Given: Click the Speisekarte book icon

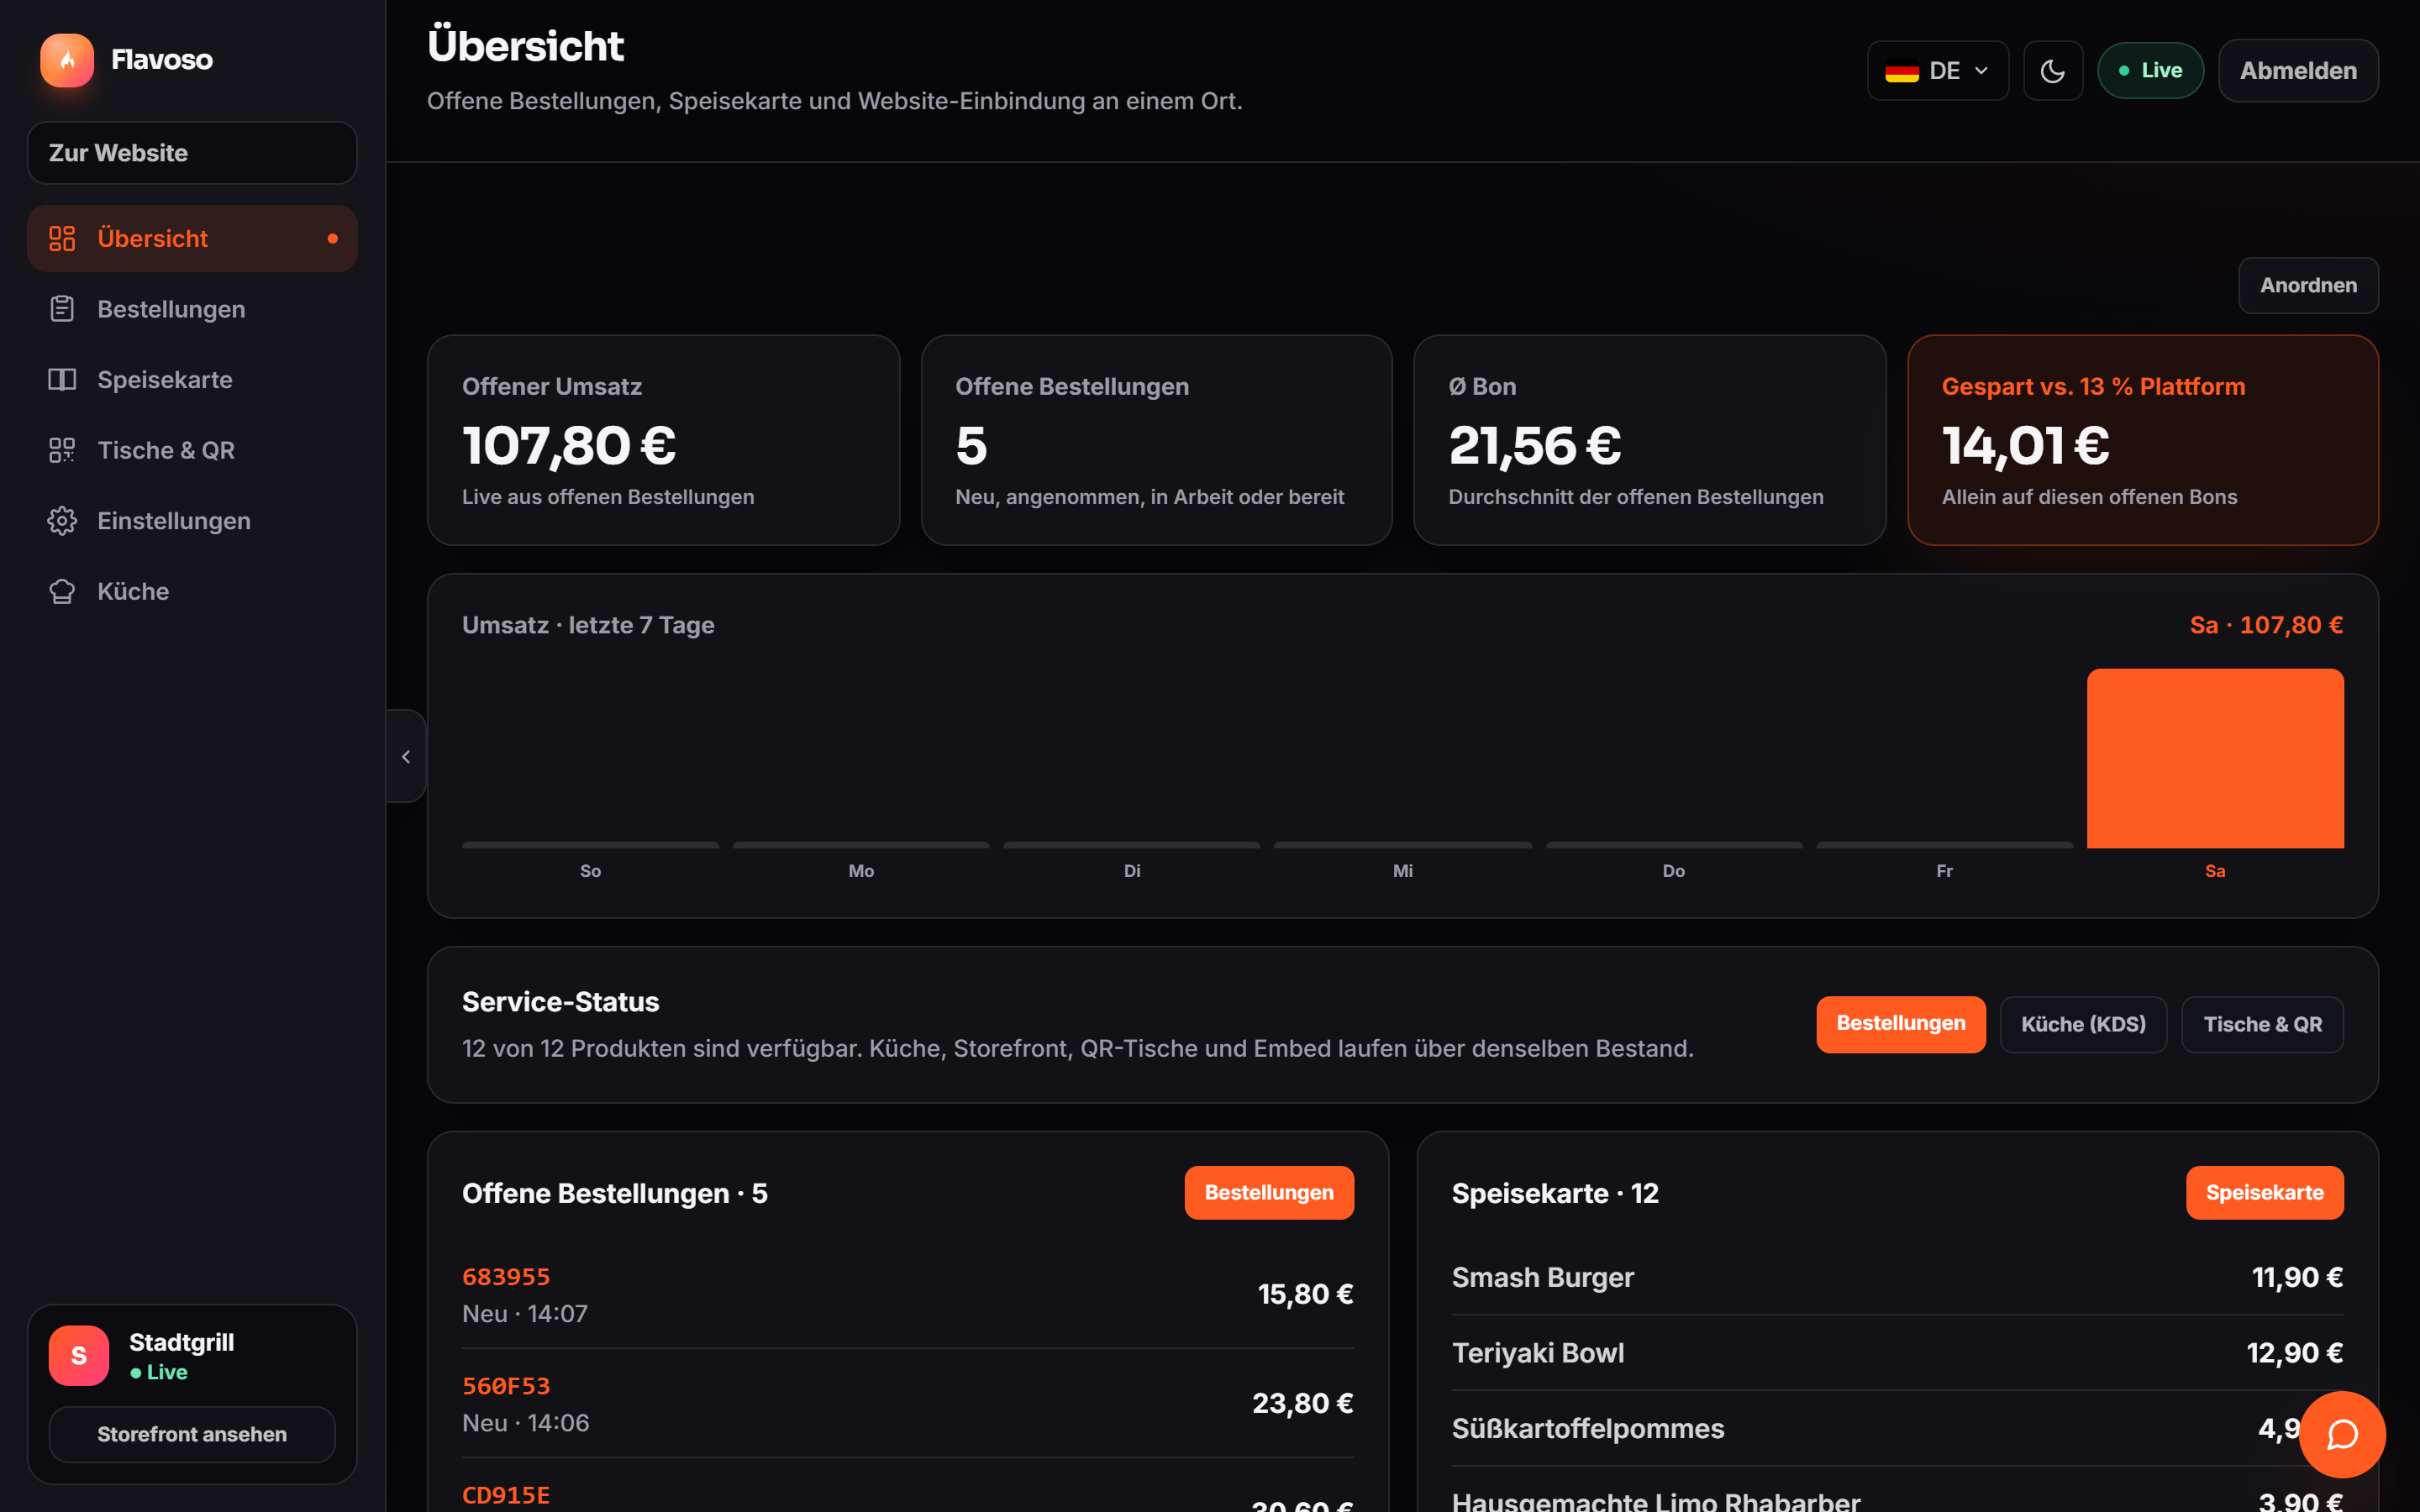Looking at the screenshot, I should coord(62,380).
